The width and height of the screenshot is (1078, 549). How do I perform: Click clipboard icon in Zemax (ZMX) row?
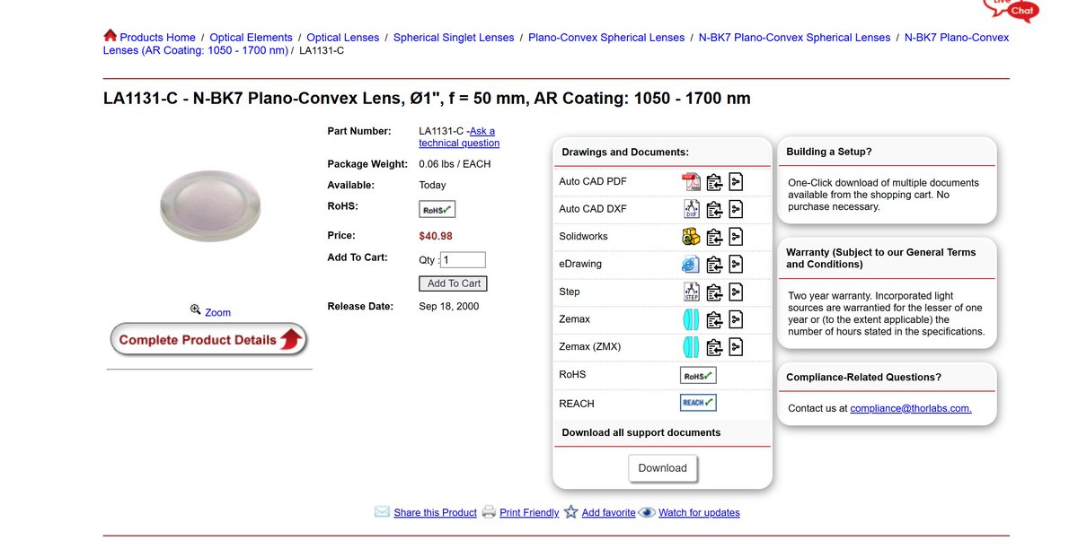pyautogui.click(x=714, y=347)
